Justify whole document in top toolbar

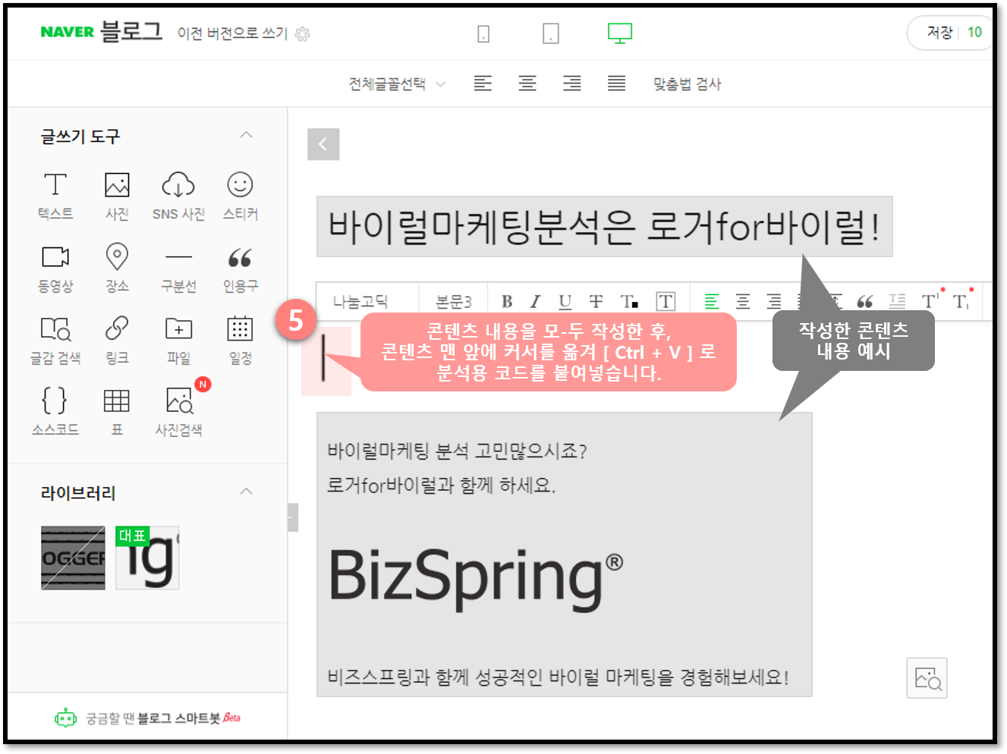[x=616, y=83]
